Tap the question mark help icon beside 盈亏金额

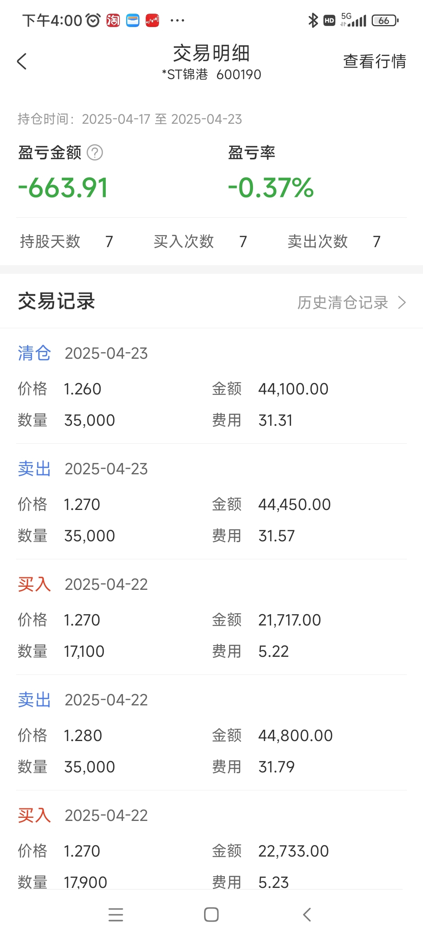(x=95, y=153)
